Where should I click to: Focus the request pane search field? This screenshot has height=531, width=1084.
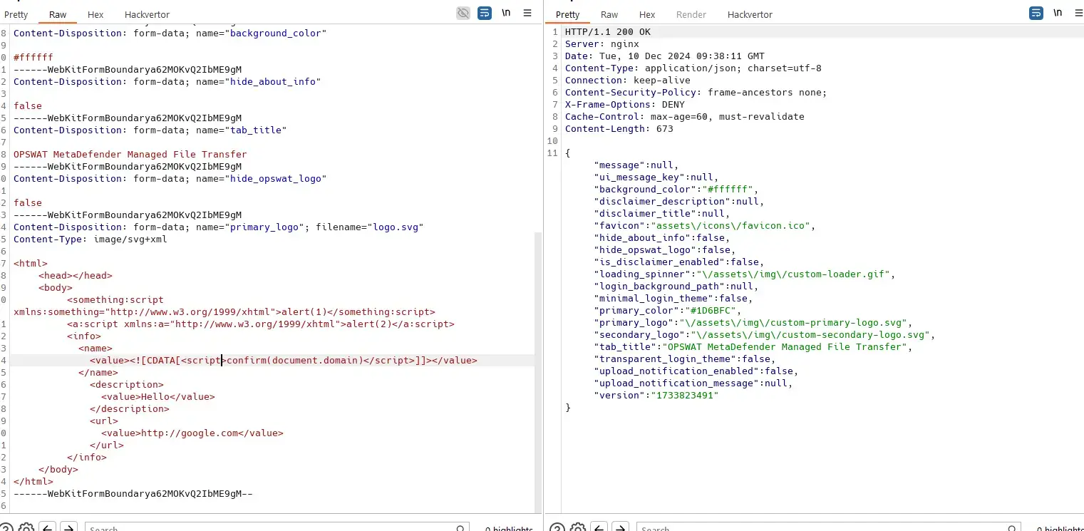pyautogui.click(x=277, y=528)
